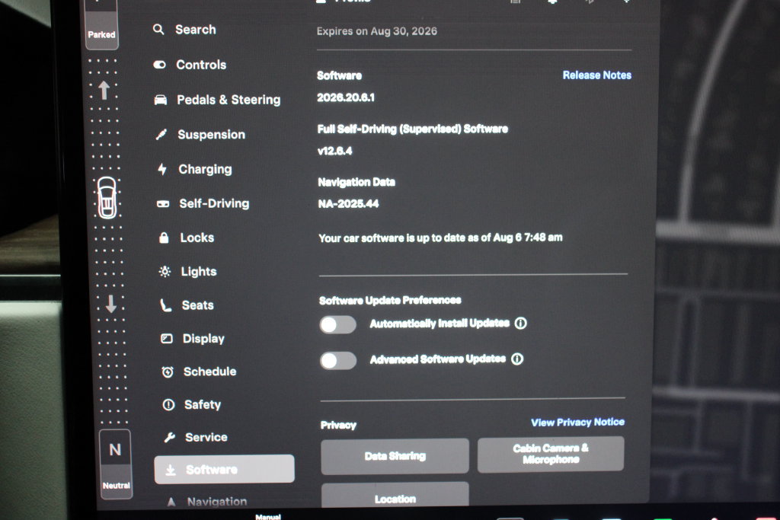Open the Controls settings

pyautogui.click(x=201, y=65)
